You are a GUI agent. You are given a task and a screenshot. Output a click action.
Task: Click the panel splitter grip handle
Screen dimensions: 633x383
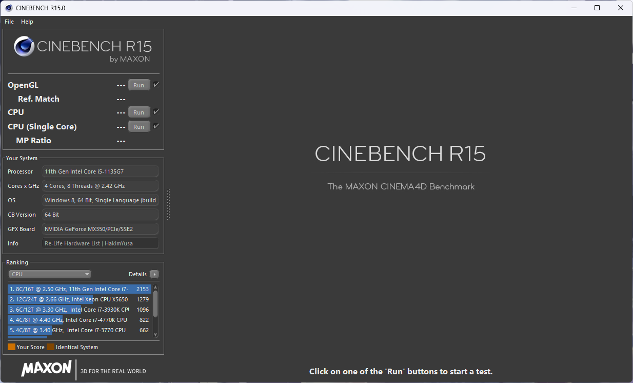[168, 204]
